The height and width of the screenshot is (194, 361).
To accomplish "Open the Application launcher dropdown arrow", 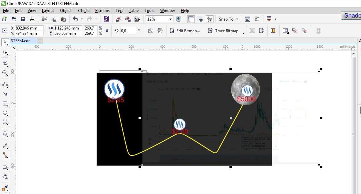I will click(x=275, y=19).
